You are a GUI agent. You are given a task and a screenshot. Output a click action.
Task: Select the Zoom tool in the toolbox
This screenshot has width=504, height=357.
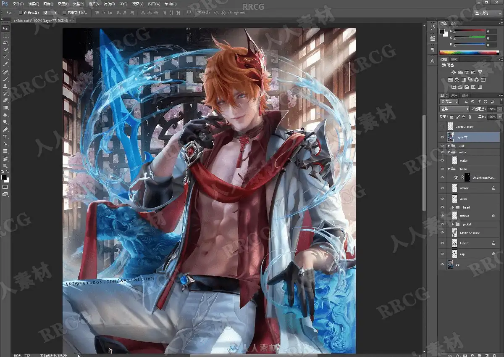(x=5, y=166)
